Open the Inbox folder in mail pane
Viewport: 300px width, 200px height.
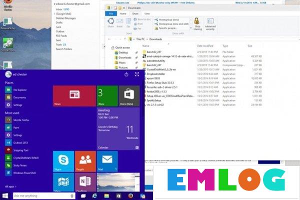coord(62,9)
